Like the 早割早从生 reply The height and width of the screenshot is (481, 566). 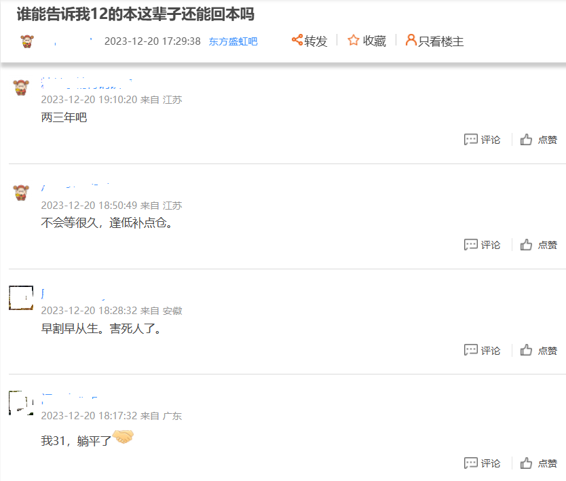526,350
